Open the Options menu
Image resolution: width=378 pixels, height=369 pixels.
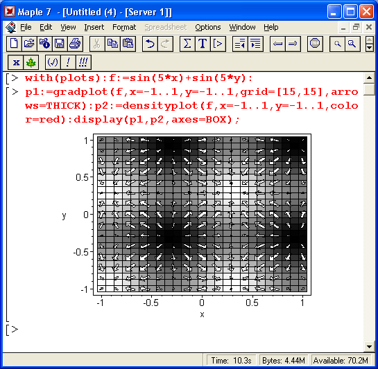tap(208, 27)
